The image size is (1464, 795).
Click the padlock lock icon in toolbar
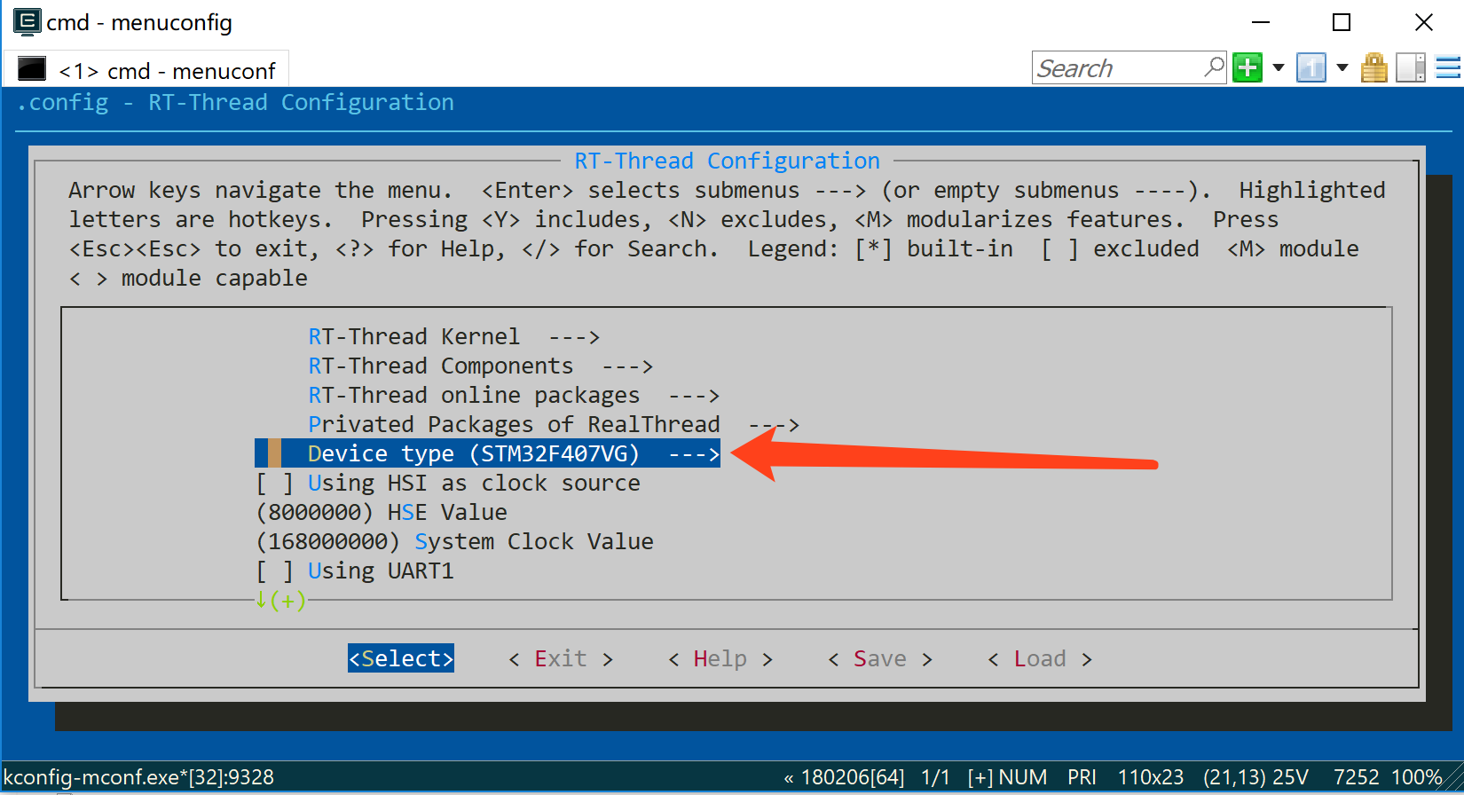(1373, 67)
